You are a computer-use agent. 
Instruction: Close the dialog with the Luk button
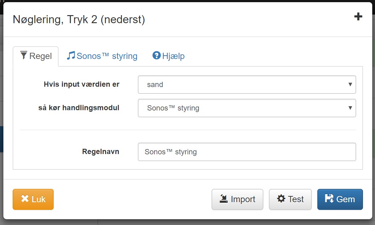coord(33,199)
